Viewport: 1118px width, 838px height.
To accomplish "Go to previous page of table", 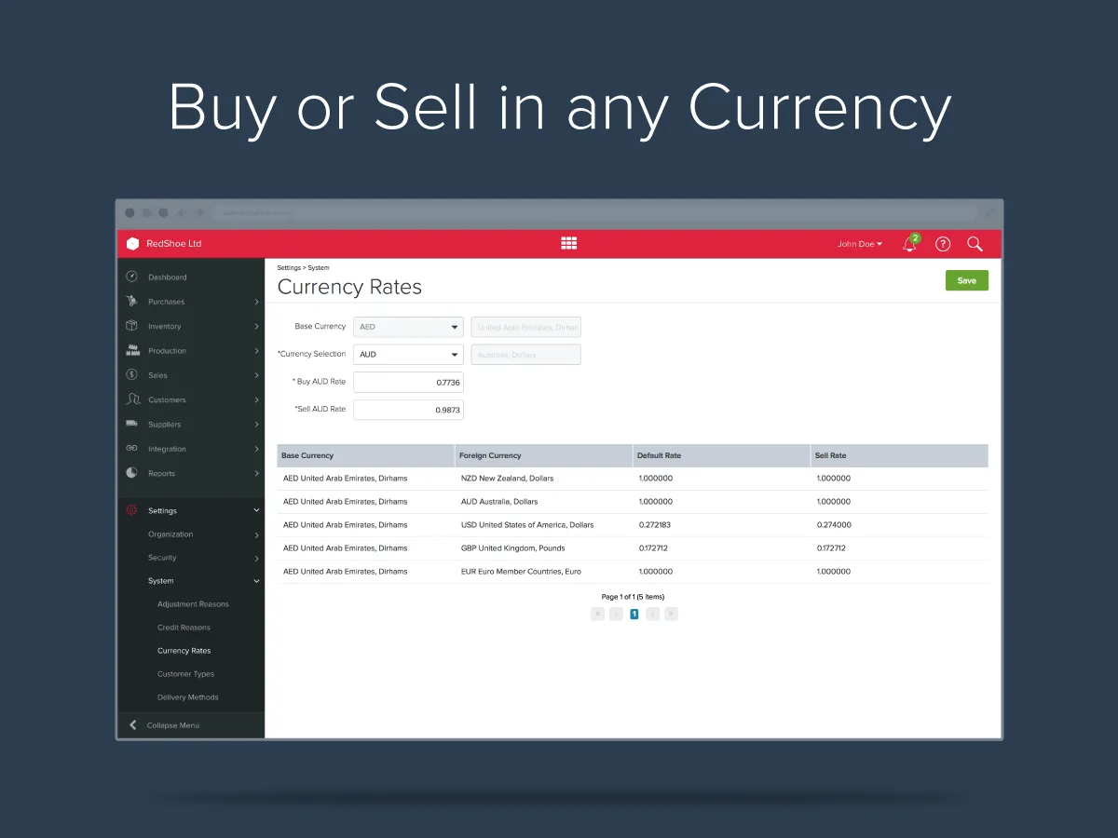I will [616, 614].
